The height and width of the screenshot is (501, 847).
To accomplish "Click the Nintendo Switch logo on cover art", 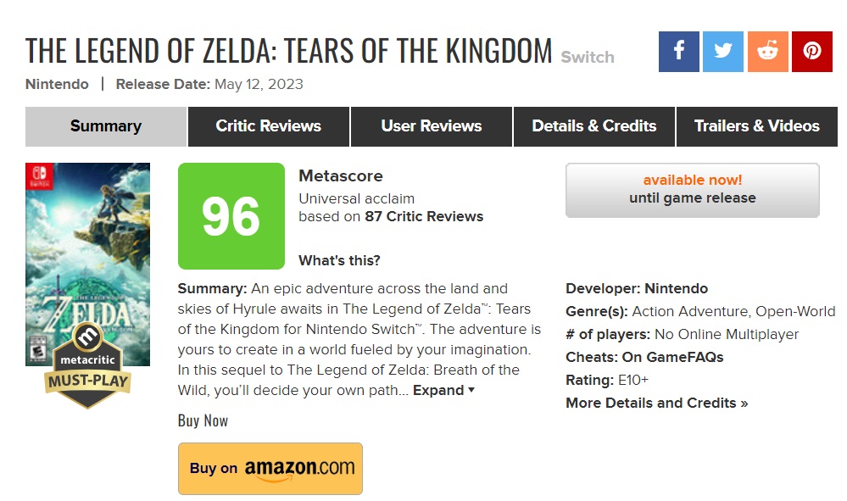I will (x=40, y=176).
